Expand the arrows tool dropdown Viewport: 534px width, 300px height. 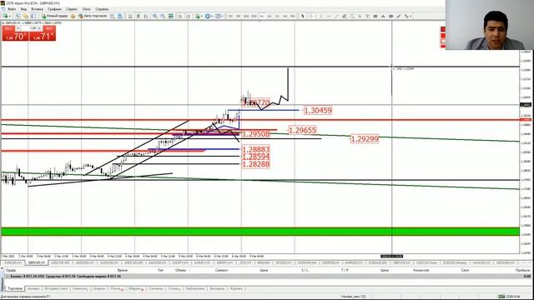(x=411, y=16)
